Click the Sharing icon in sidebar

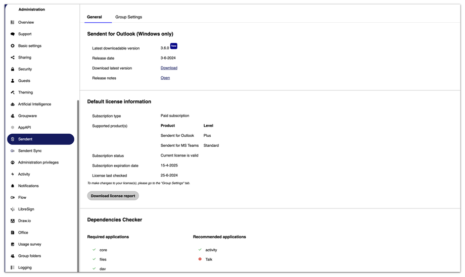tap(13, 58)
